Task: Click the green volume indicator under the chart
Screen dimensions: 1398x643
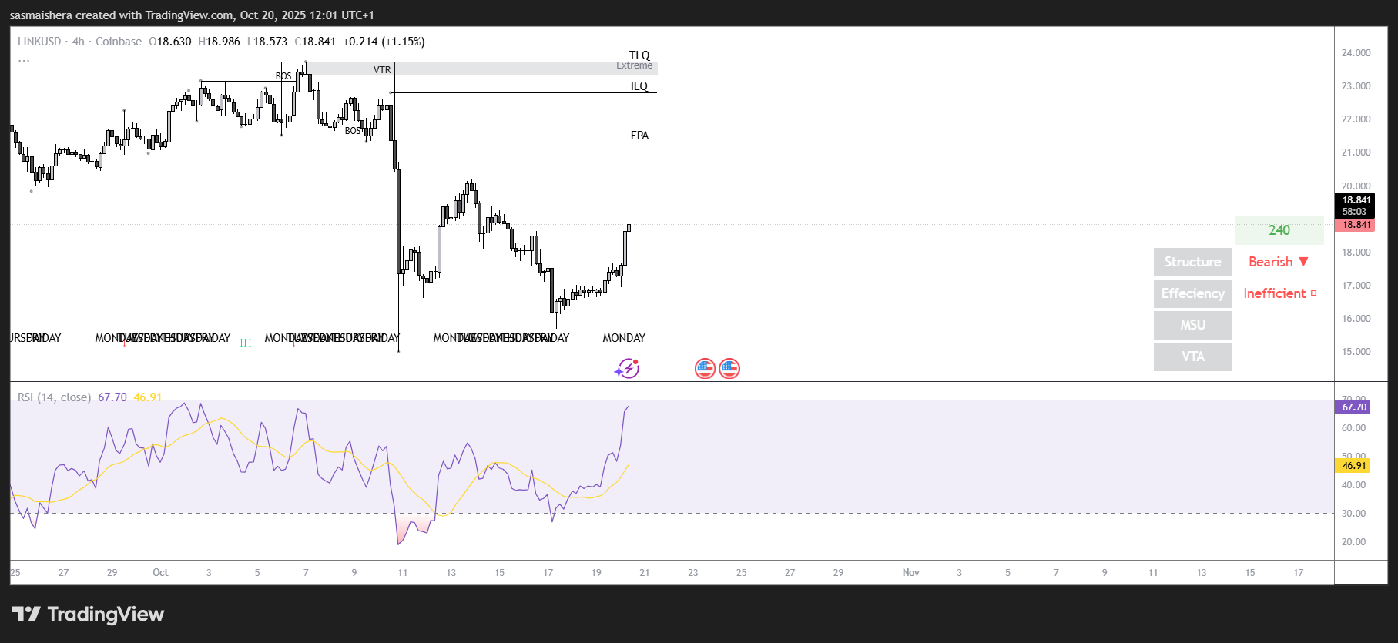Action: (x=246, y=343)
